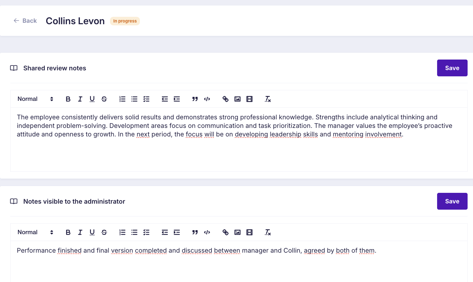Screen dimensions: 473x282
Task: Insert link in Shared review notes editor
Action: [x=225, y=99]
